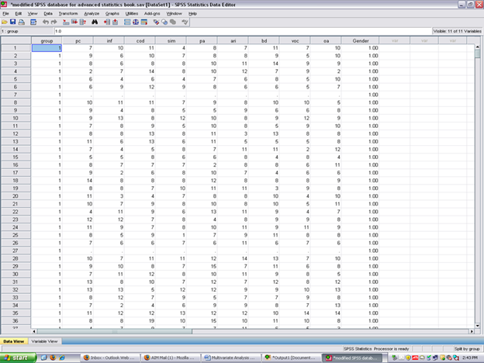
Task: Open the Analyze menu
Action: pyautogui.click(x=91, y=13)
